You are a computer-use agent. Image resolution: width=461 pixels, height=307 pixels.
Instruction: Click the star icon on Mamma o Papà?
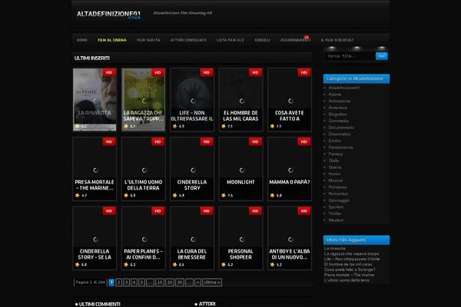(x=272, y=196)
